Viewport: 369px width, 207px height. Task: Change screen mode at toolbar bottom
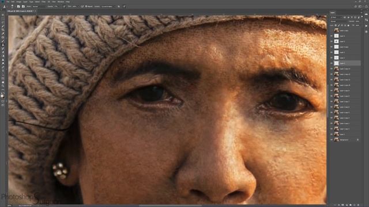pos(2,105)
